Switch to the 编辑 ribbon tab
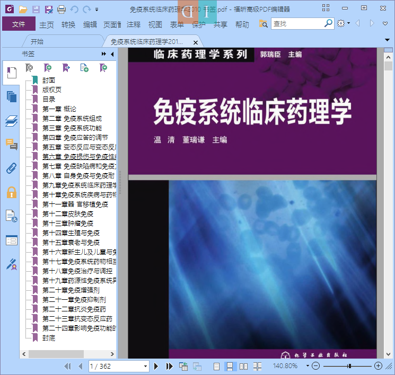The width and height of the screenshot is (395, 375). (90, 25)
